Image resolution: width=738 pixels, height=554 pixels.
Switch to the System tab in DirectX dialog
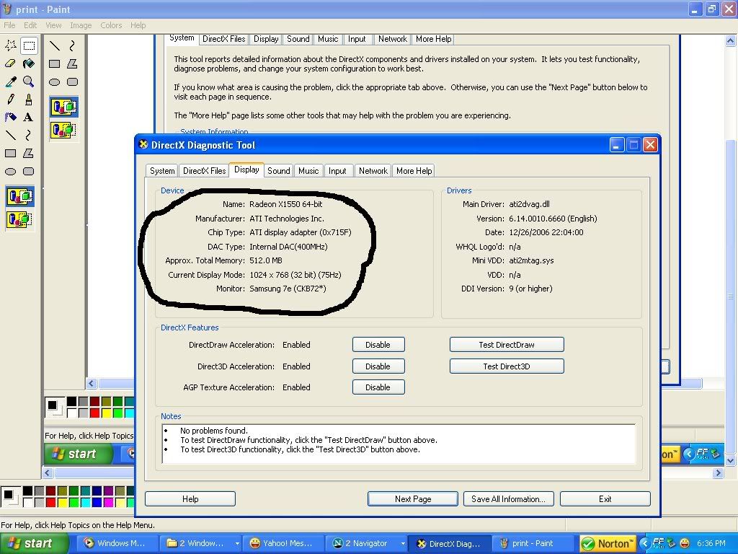point(162,171)
